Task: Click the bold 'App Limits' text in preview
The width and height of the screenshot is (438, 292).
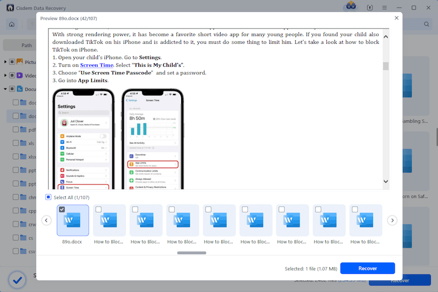Action: click(93, 80)
